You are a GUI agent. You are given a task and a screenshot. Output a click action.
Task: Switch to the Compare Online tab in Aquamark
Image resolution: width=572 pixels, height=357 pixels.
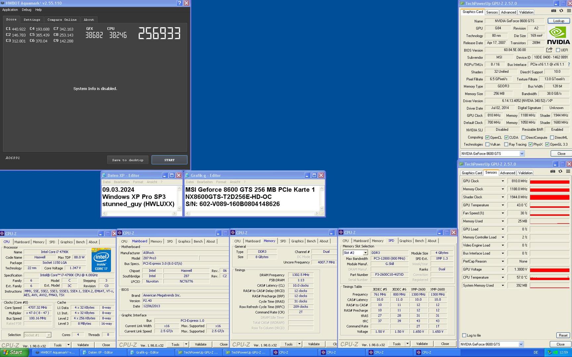[62, 20]
